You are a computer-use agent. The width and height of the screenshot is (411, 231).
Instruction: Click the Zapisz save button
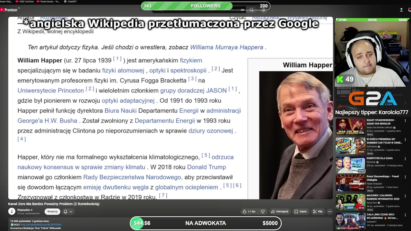(x=301, y=211)
